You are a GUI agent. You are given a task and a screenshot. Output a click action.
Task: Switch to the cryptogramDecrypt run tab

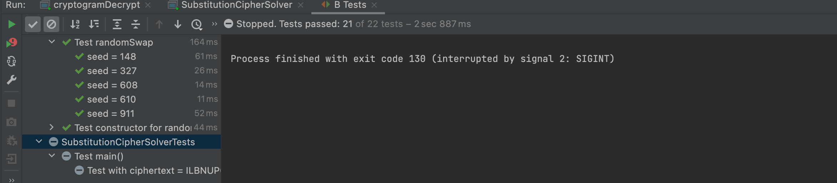[96, 5]
